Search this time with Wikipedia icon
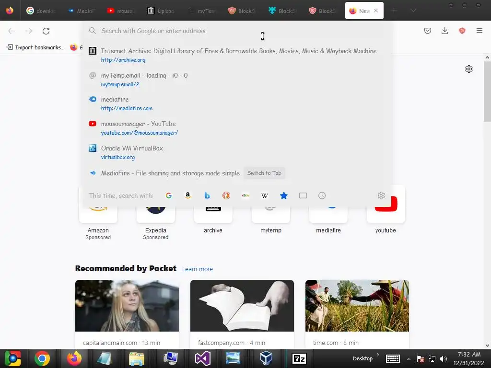The width and height of the screenshot is (491, 368). [x=265, y=195]
